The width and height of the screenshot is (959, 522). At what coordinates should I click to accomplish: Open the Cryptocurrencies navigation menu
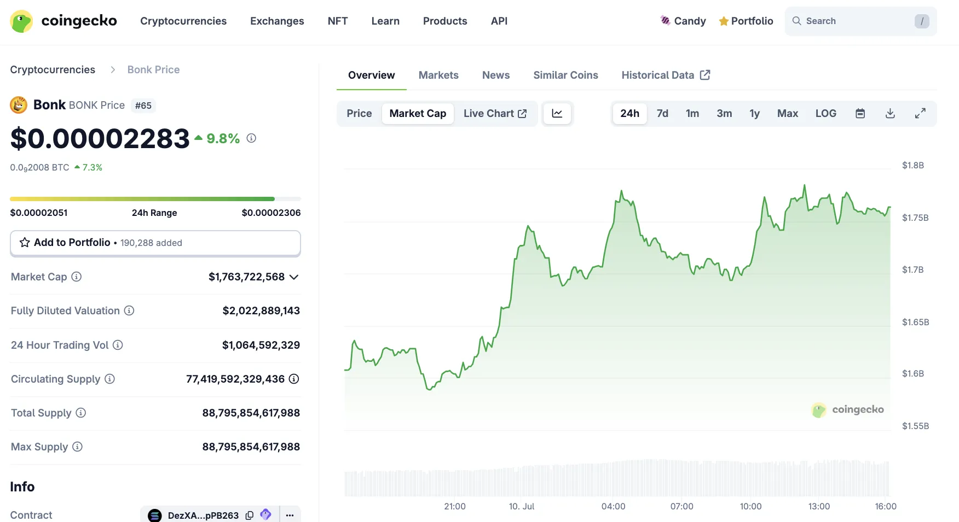pyautogui.click(x=183, y=21)
